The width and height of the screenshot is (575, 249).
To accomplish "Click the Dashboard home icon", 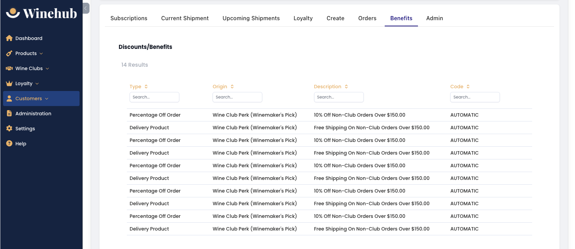I will pos(9,38).
